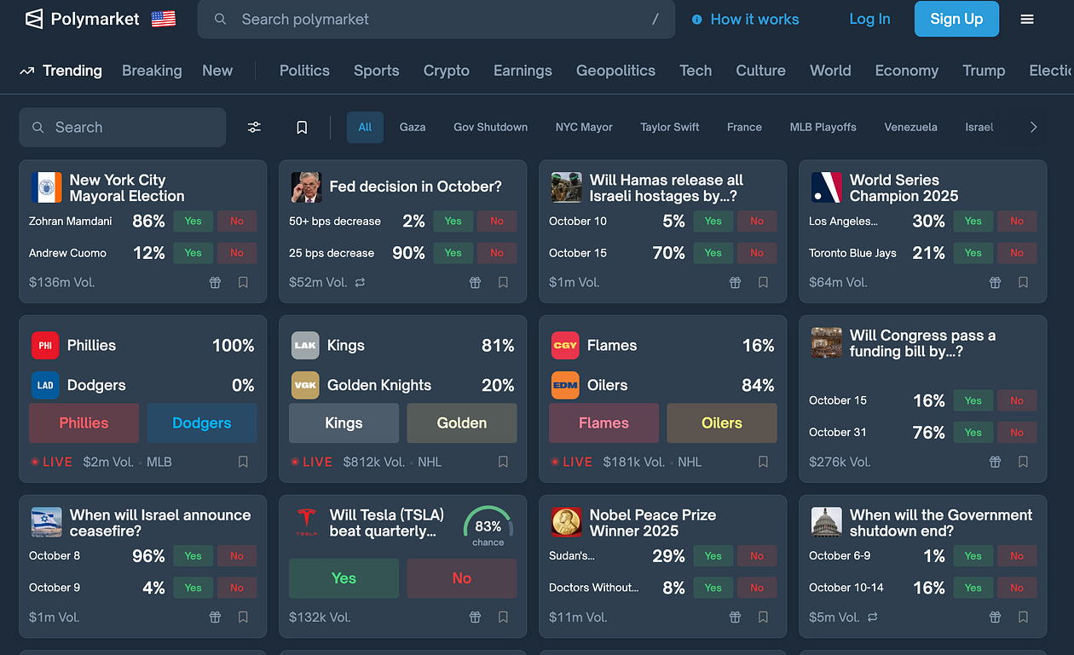
Task: Bookmark the Hamas hostages release card
Action: [x=763, y=282]
